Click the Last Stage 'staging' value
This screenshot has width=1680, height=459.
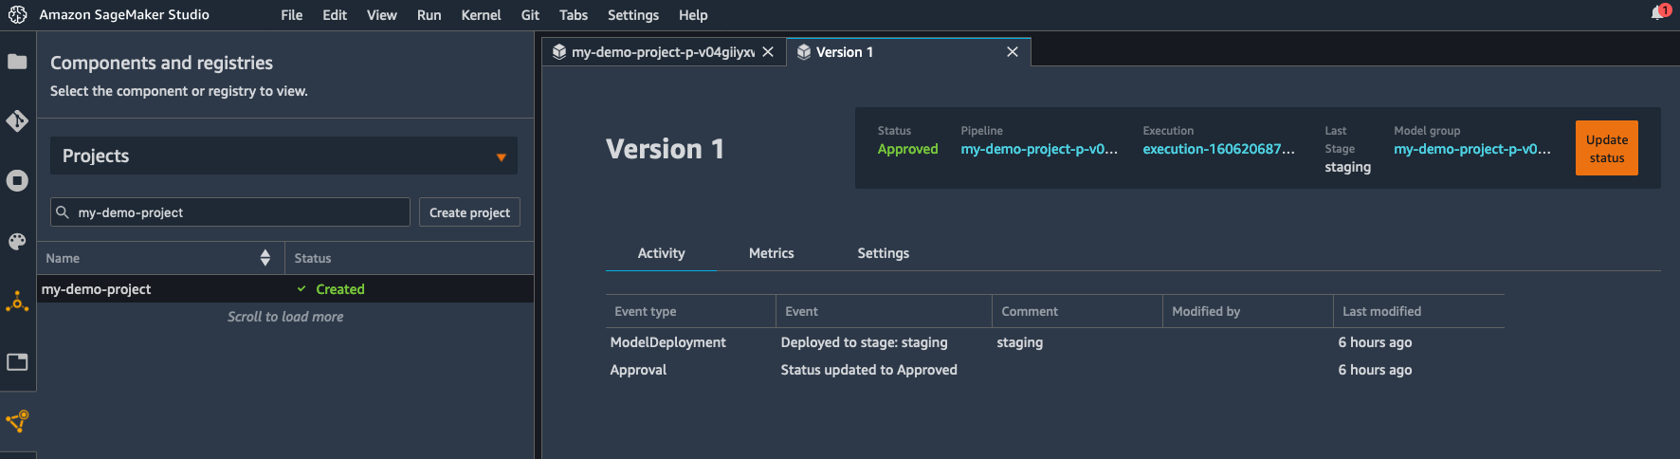click(x=1348, y=167)
